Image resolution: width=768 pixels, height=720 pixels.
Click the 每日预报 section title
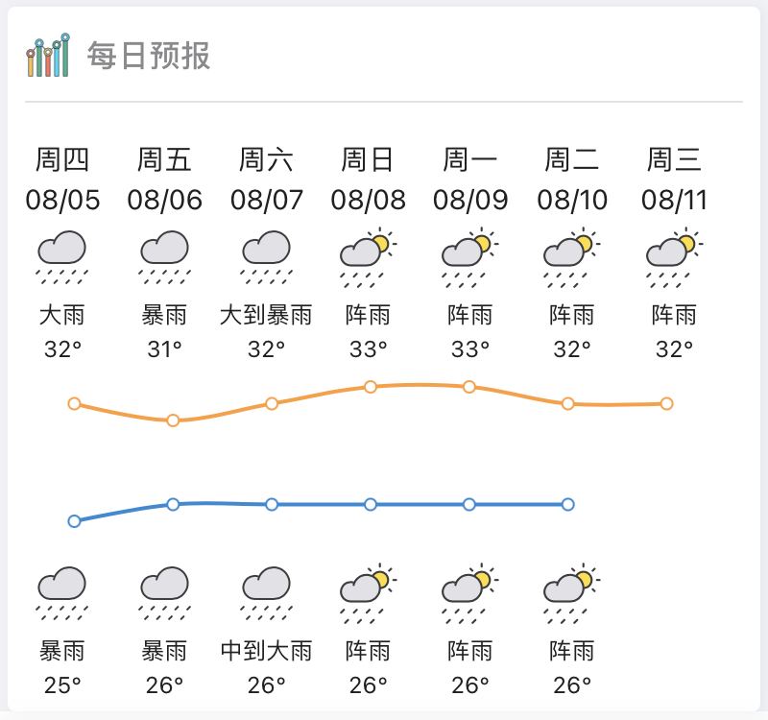point(149,56)
